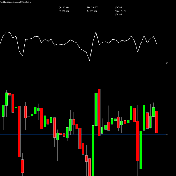The width and height of the screenshot is (176, 176).
Task: Click the "OL: 0" readout
Action: pyautogui.click(x=119, y=15)
